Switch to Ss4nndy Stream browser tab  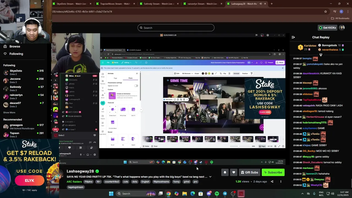159,4
